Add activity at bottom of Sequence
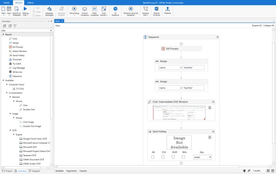276x174 pixels. 181,163
